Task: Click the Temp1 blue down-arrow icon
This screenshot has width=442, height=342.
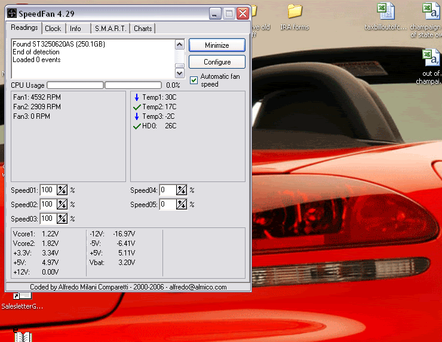Action: [137, 97]
